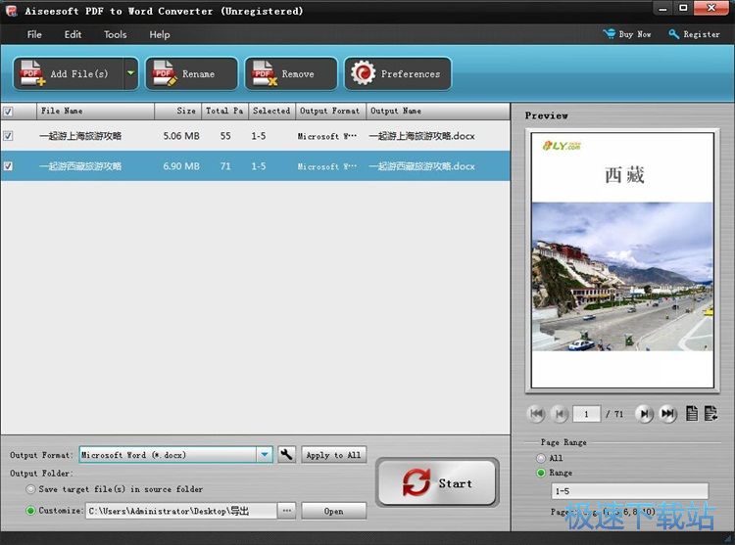Click the single page document icon

pos(692,414)
